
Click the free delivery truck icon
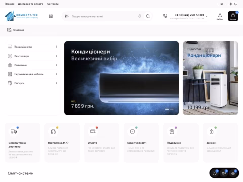[x=14, y=132]
